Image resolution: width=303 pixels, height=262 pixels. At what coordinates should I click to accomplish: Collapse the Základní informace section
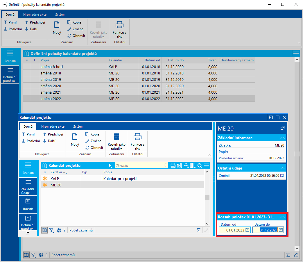[x=282, y=138]
